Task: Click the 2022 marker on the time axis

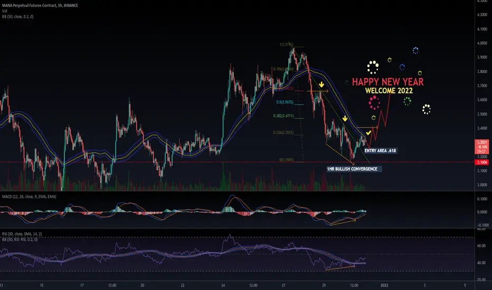Action: 384,286
